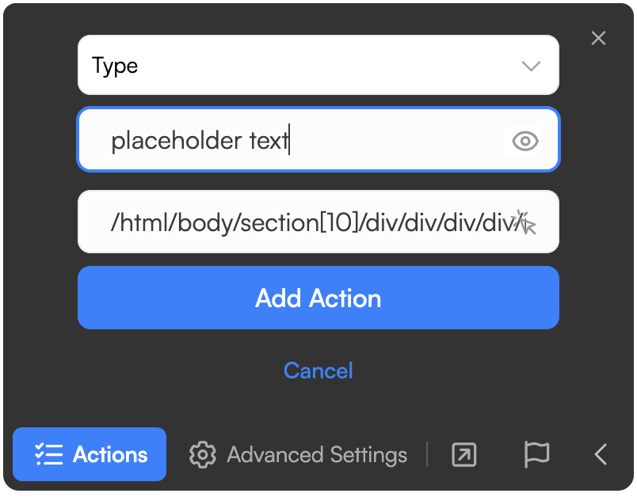Open the Type action dropdown
This screenshot has width=637, height=497.
(318, 66)
